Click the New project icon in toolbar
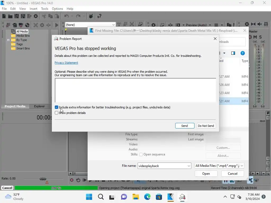The height and width of the screenshot is (203, 271). click(x=4, y=16)
